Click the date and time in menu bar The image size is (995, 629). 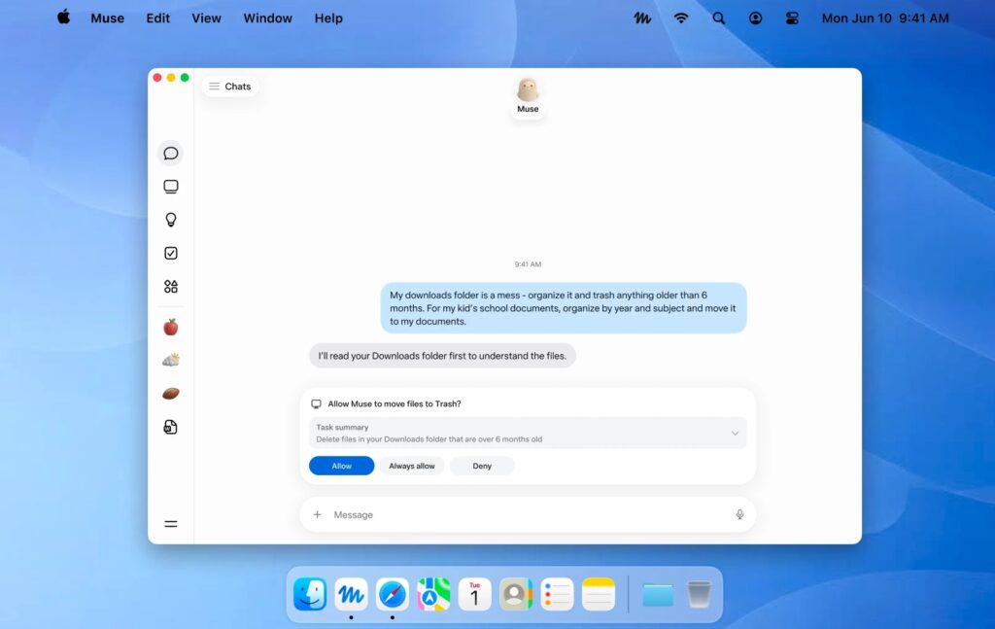click(x=885, y=18)
